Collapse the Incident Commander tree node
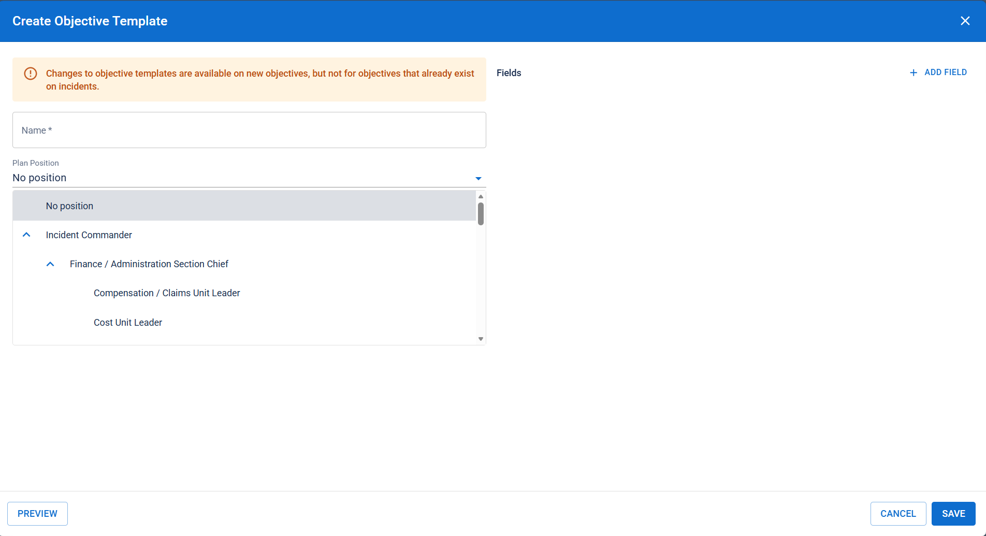 (x=26, y=235)
